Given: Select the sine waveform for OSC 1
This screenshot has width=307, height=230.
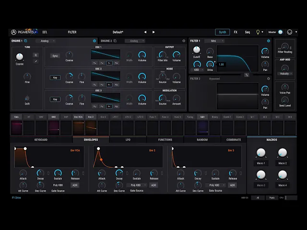Looking at the screenshot, I should 94,63.
